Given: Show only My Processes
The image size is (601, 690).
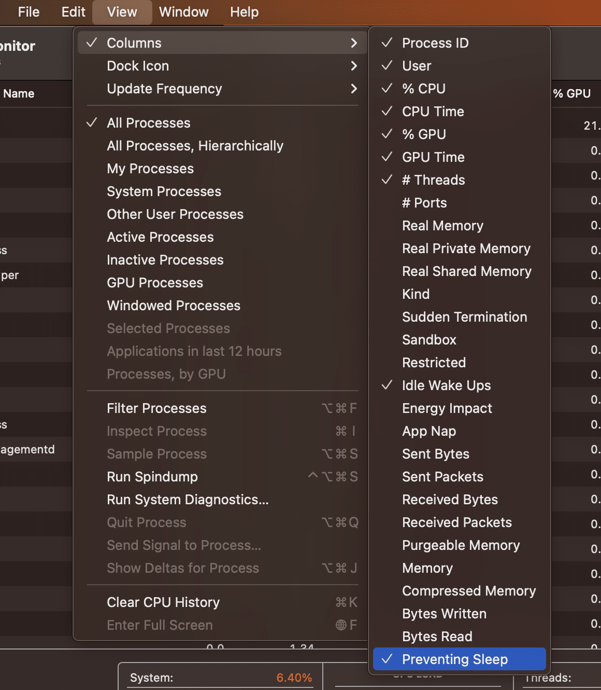Looking at the screenshot, I should click(x=222, y=169).
